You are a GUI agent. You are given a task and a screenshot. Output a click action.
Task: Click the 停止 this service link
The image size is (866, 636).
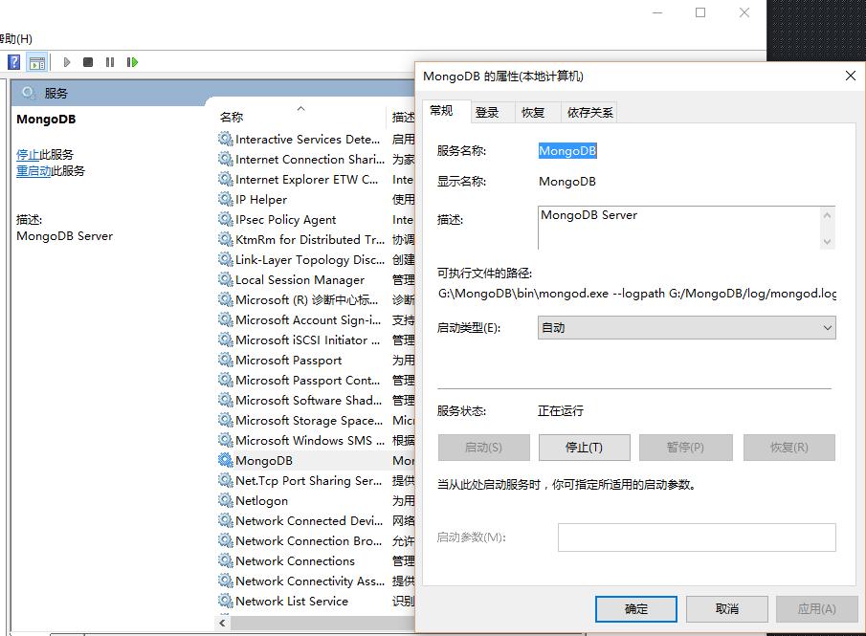click(28, 154)
